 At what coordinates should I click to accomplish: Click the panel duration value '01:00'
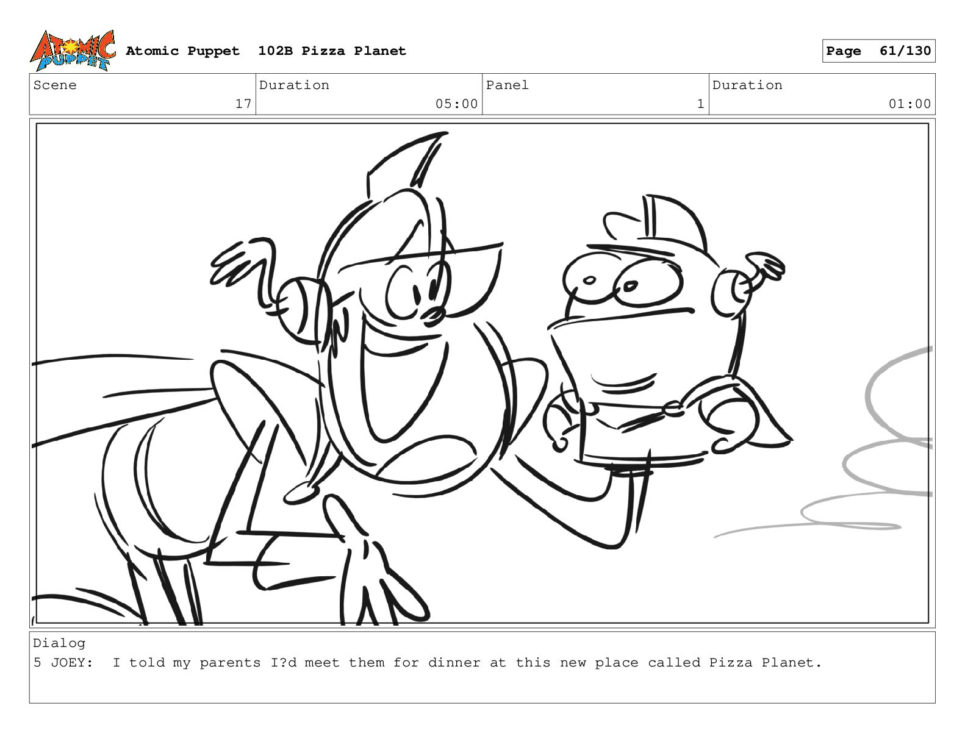(x=909, y=104)
